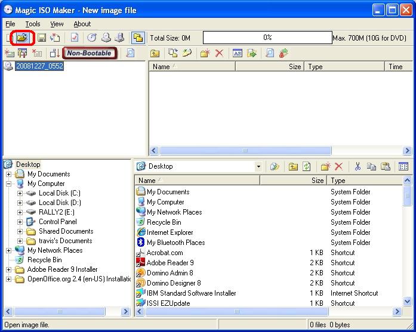Viewport: 416px width, 332px height.
Task: Click the folder tree scroll right arrow
Action: [125, 312]
